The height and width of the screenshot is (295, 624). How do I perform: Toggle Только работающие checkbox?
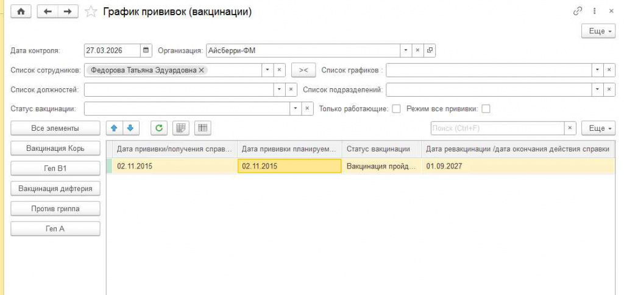(x=396, y=109)
